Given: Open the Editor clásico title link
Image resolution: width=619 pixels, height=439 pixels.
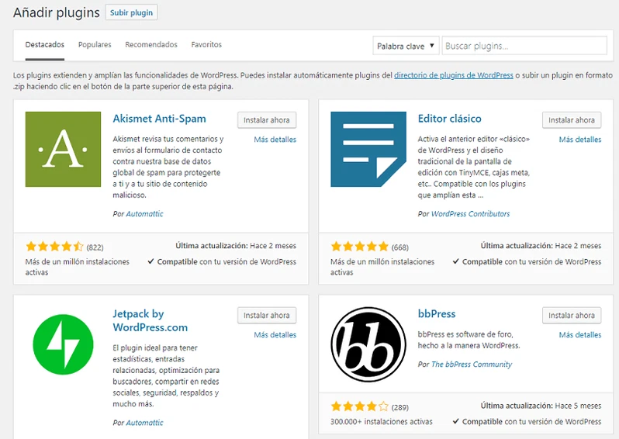Looking at the screenshot, I should pyautogui.click(x=450, y=119).
